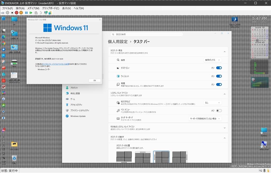Collapse the タスク バー項目 section
This screenshot has width=271, height=173.
pyautogui.click(x=224, y=52)
